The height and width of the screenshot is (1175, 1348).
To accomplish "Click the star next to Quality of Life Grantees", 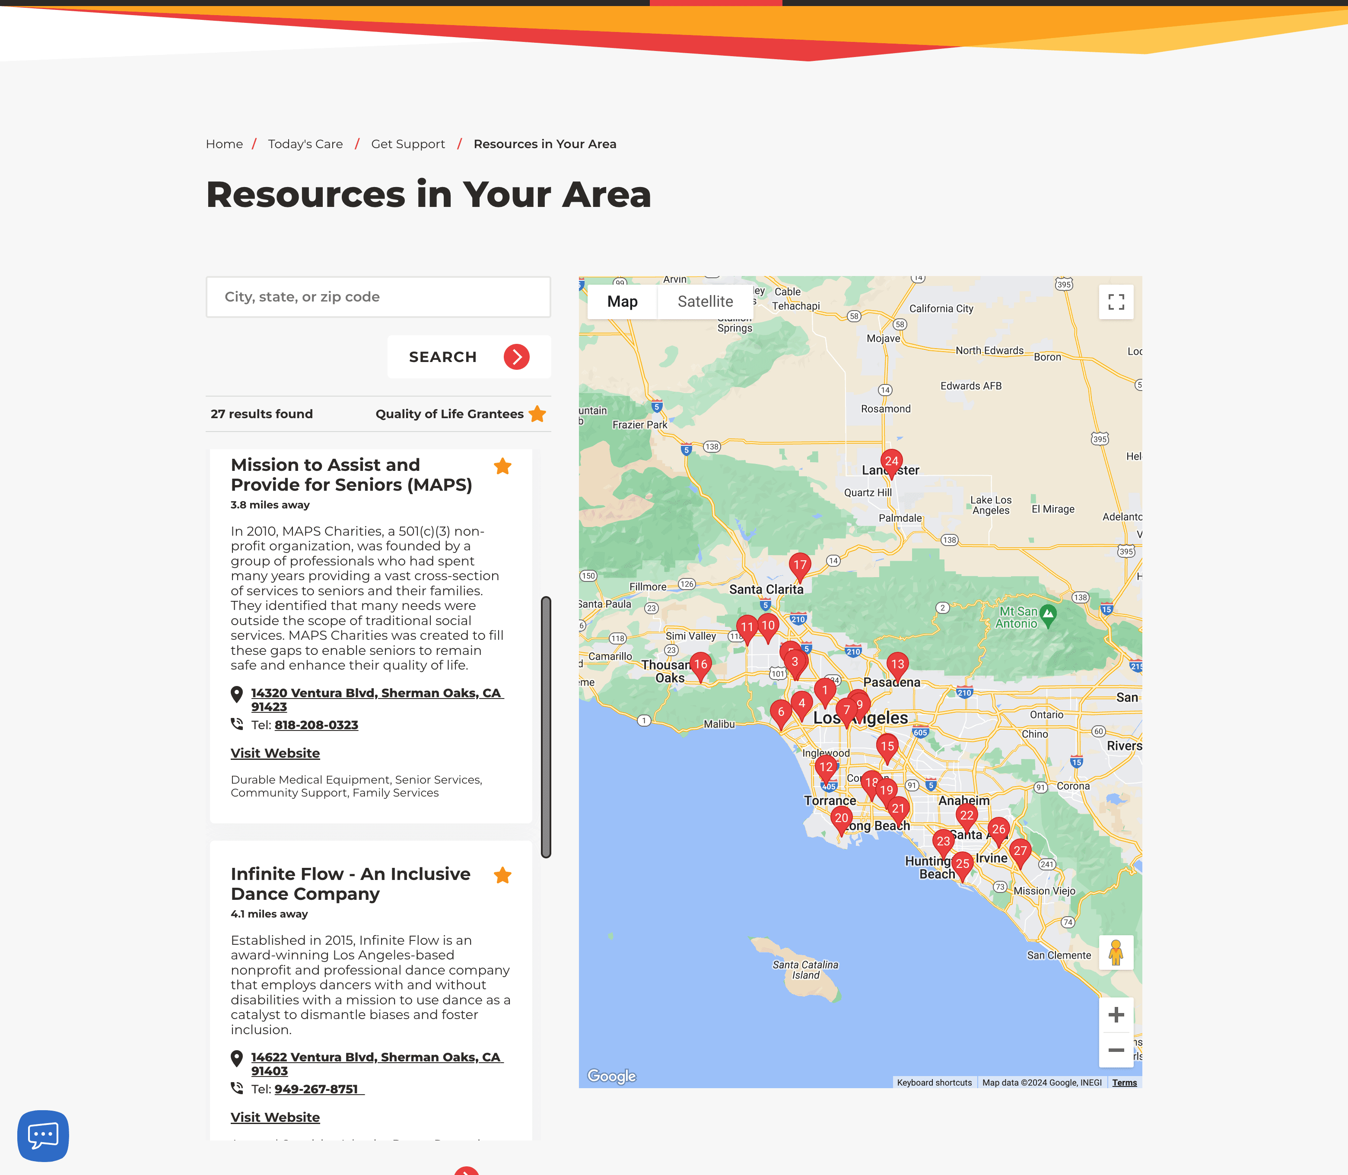I will click(537, 414).
